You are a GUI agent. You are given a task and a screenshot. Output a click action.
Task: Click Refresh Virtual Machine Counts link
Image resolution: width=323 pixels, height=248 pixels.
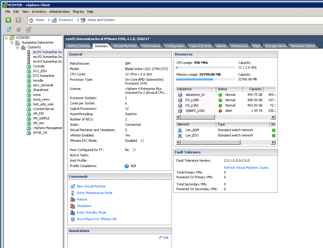246,168
